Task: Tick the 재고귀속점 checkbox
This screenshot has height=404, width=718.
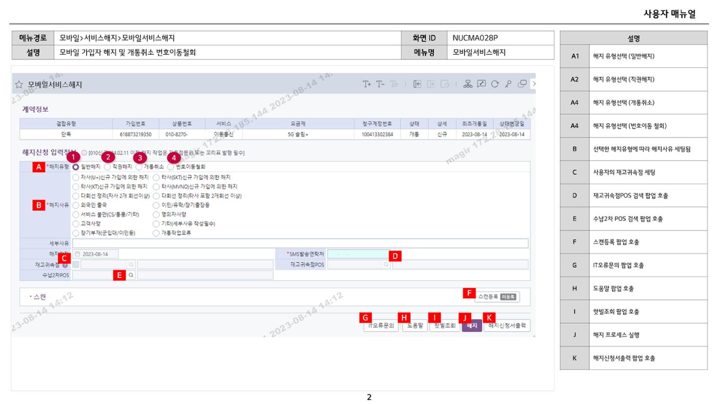Action: pyautogui.click(x=76, y=265)
